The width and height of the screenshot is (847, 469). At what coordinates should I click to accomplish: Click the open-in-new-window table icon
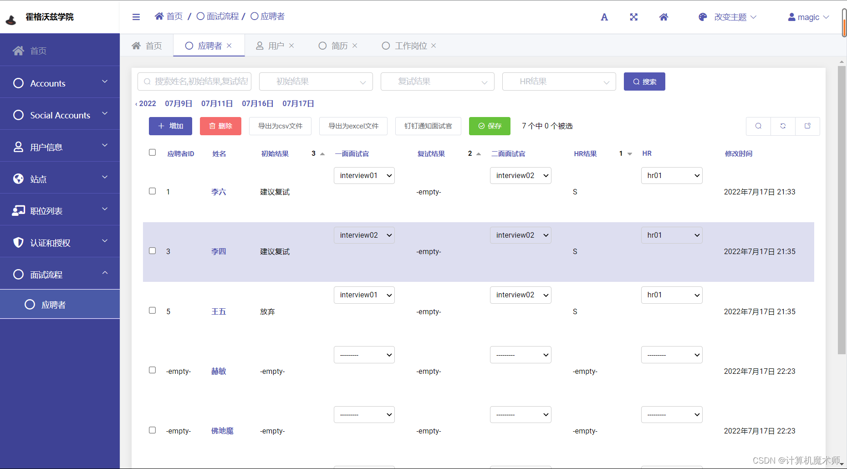(x=807, y=126)
